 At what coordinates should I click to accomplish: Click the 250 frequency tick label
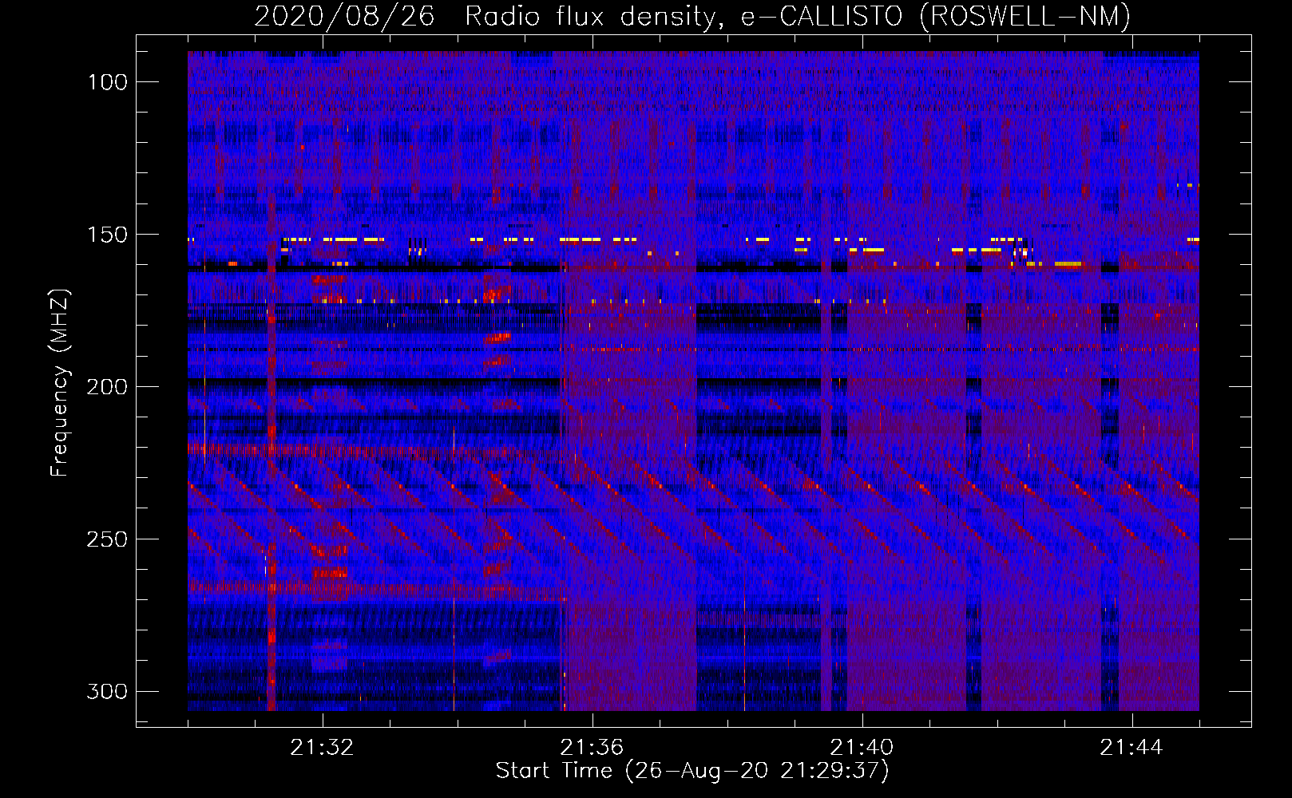(x=108, y=539)
